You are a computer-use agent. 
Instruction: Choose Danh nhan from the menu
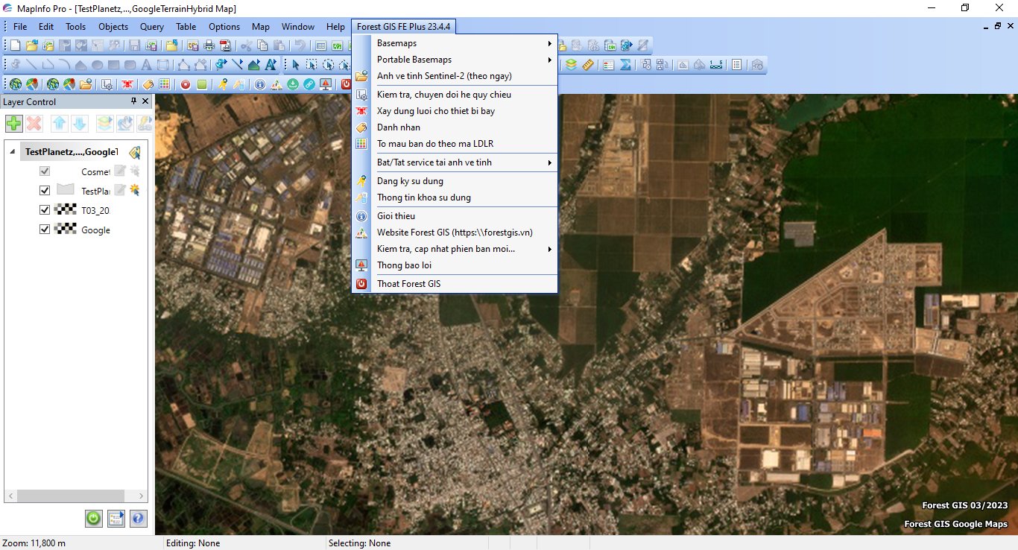[399, 127]
